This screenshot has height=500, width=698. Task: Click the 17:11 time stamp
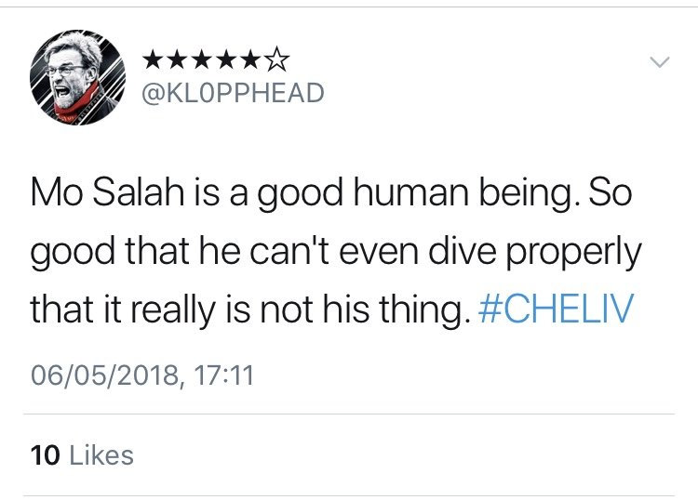[x=224, y=375]
